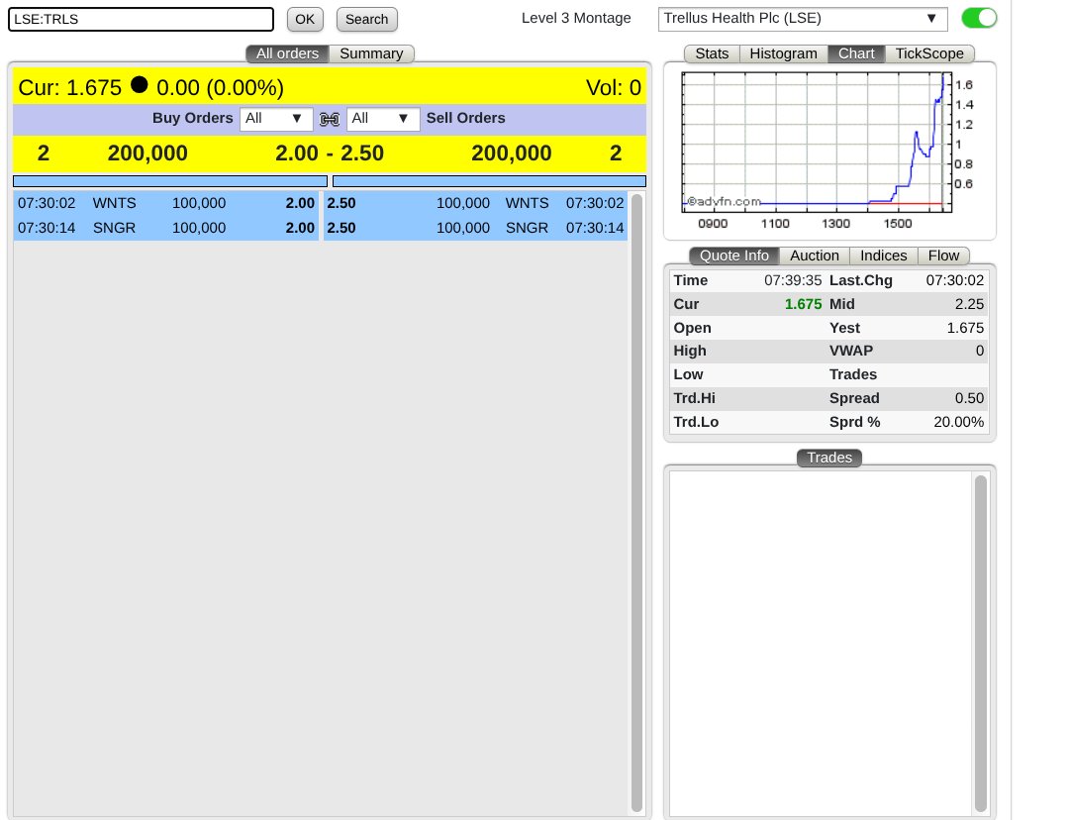
Task: Click the Buy Orders label
Action: [193, 118]
